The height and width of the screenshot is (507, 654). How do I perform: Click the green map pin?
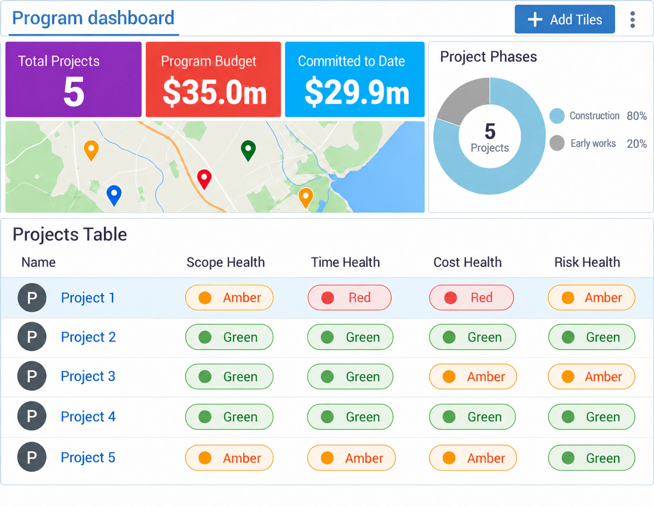(248, 150)
